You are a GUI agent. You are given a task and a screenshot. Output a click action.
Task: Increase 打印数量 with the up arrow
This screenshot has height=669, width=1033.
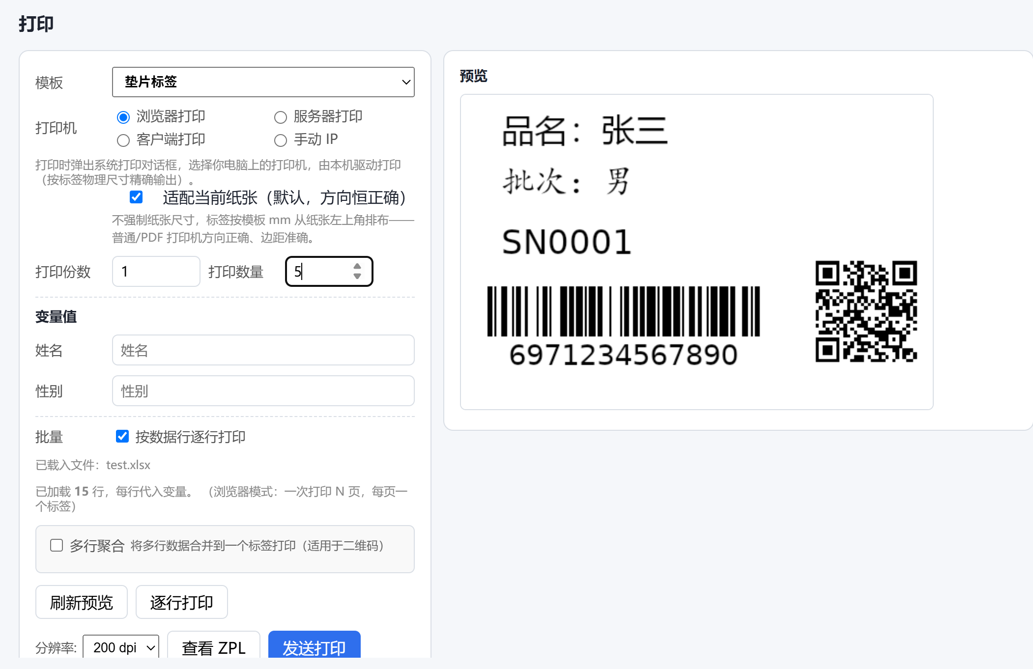point(357,266)
